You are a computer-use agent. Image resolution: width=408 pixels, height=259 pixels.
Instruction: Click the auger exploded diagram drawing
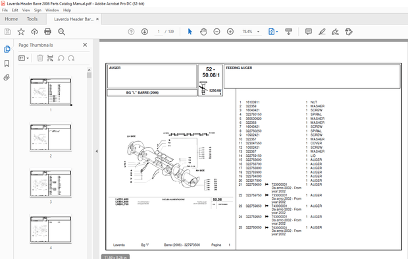point(170,161)
